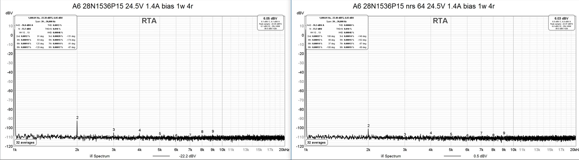Click the 0.5 dBV legend value
This screenshot has height=160, width=579.
pos(480,156)
